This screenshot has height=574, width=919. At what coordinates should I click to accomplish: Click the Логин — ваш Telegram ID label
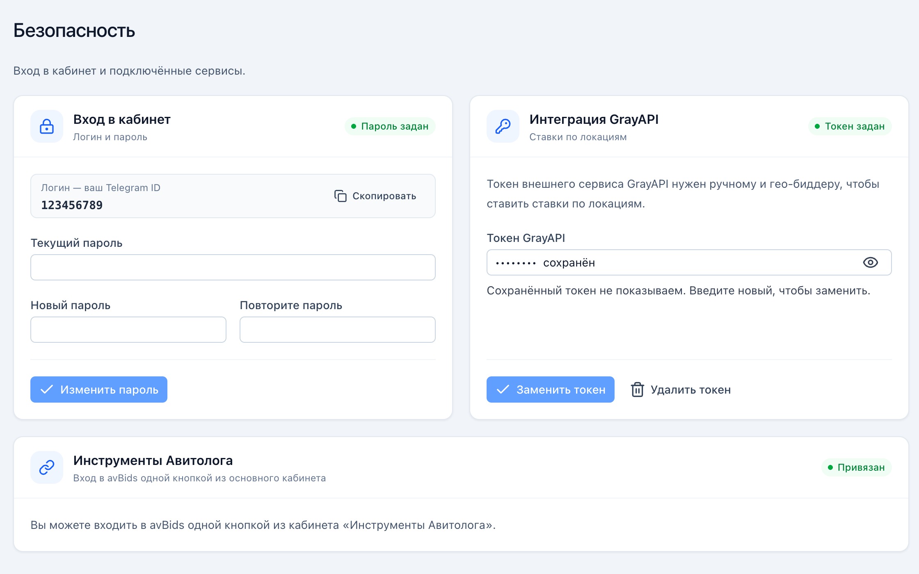101,188
